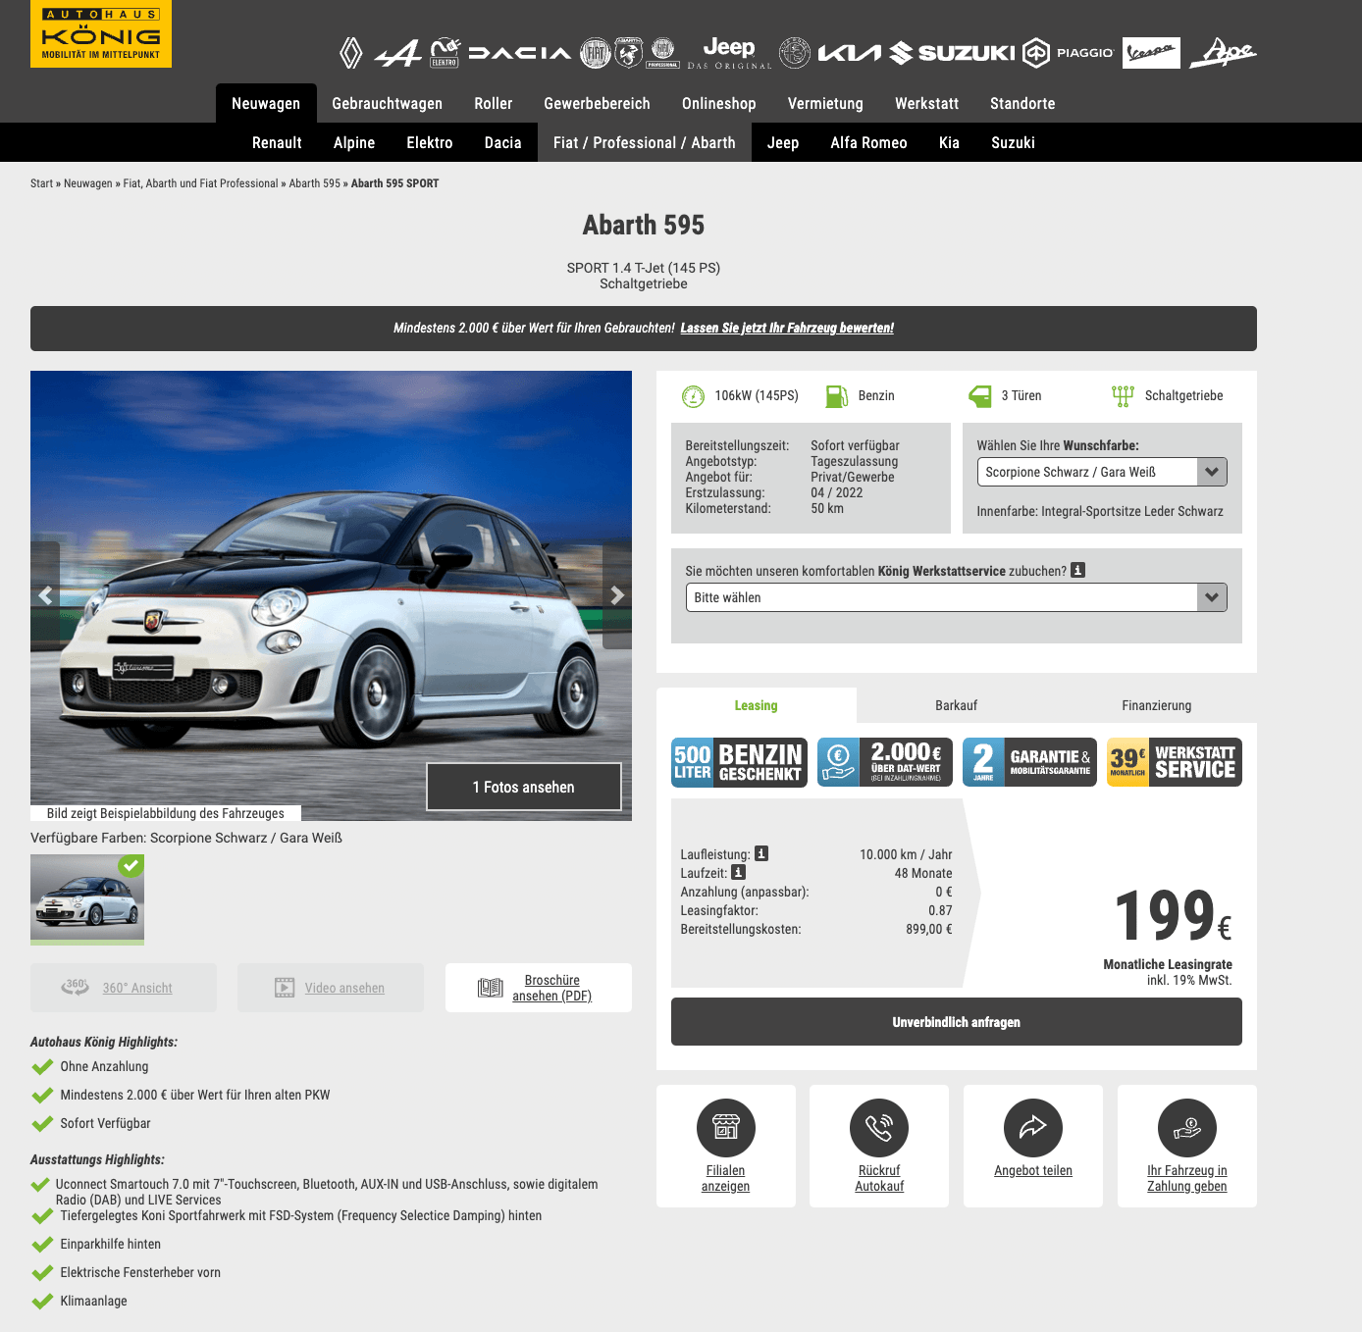
Task: Click the main Abarth 595 car image
Action: point(331,595)
